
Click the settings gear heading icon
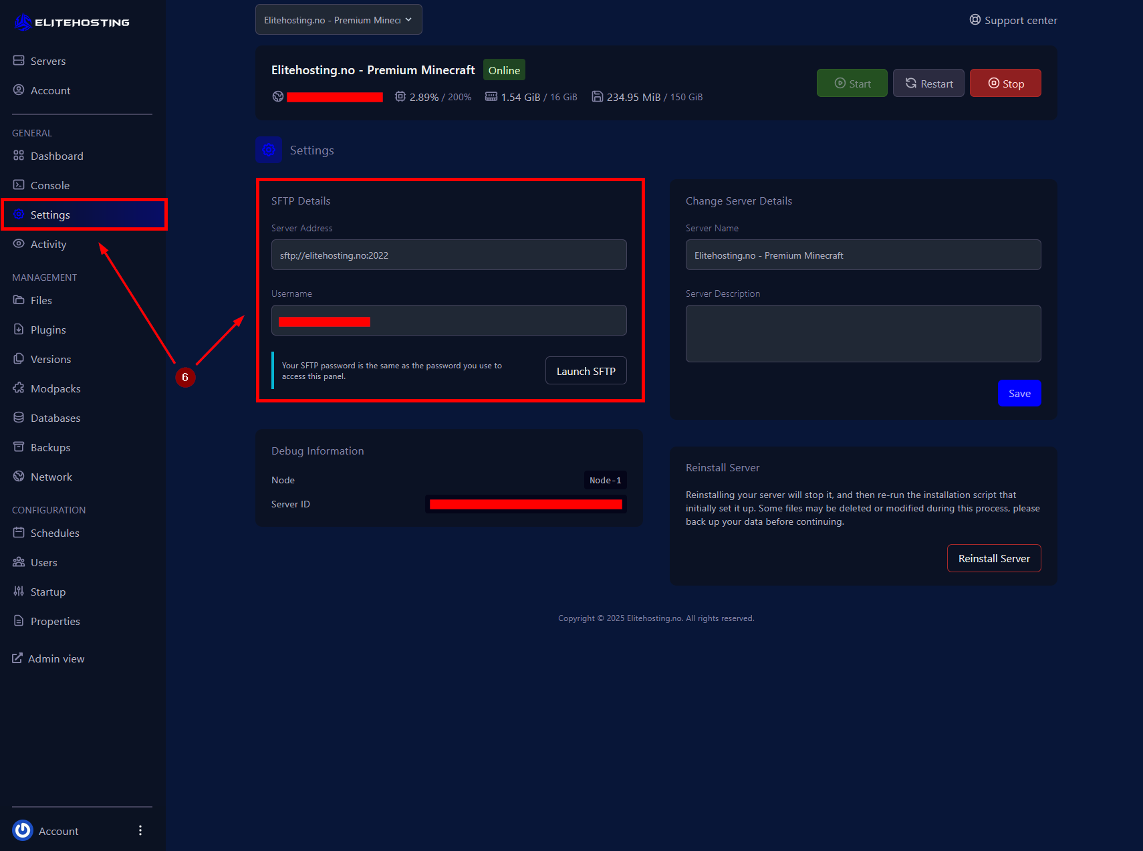[x=269, y=150]
